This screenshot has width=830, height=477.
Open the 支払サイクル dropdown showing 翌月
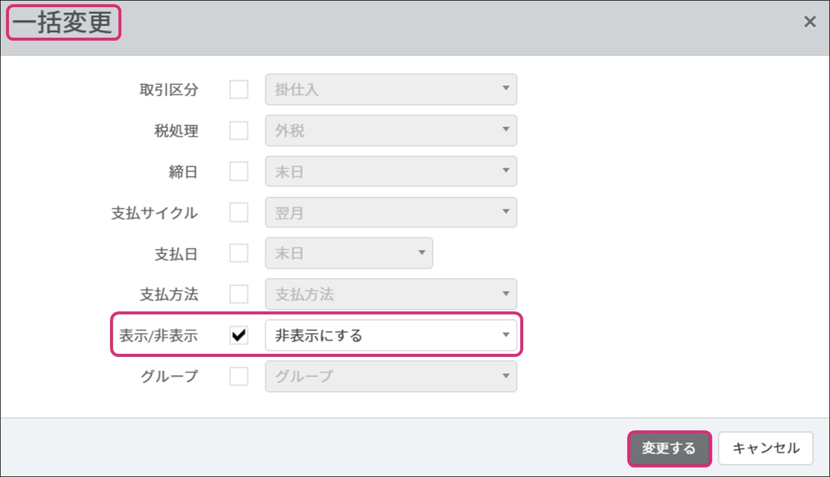click(x=391, y=213)
